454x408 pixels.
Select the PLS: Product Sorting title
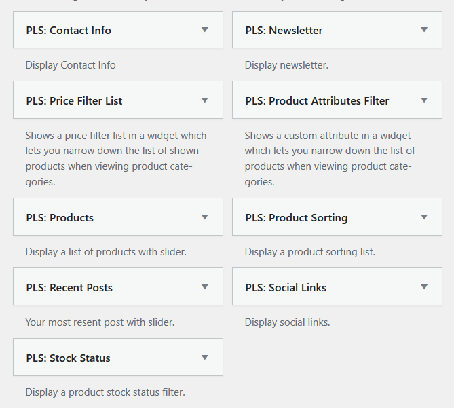297,218
